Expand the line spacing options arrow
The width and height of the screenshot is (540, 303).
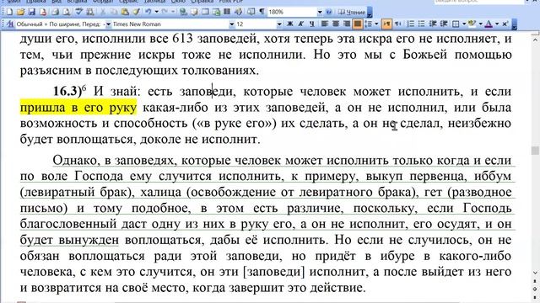[x=376, y=24]
